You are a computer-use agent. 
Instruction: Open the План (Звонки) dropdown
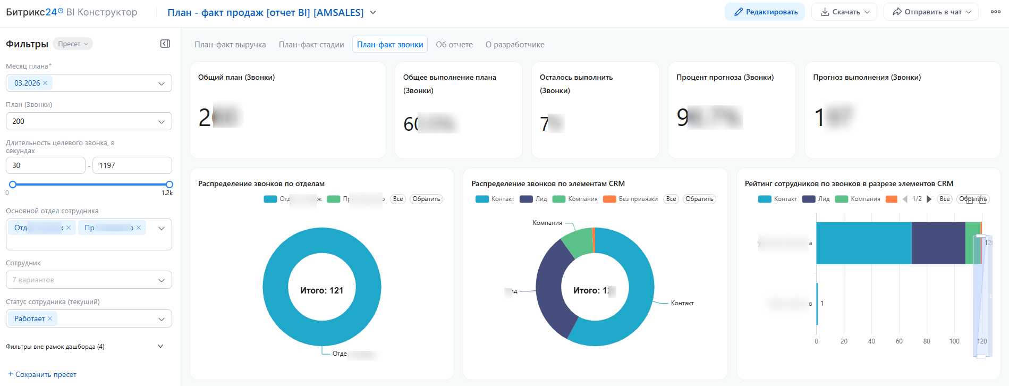click(89, 121)
